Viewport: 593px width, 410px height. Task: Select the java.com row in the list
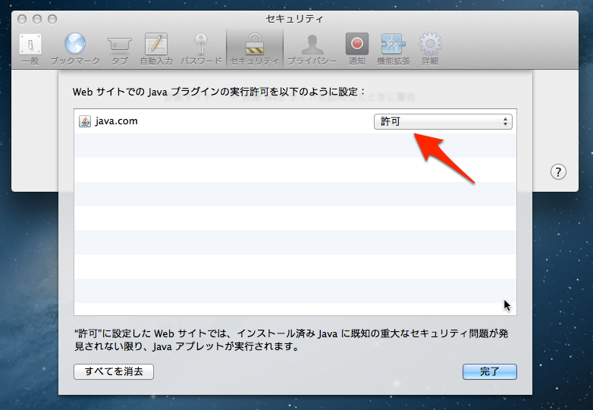tap(295, 121)
